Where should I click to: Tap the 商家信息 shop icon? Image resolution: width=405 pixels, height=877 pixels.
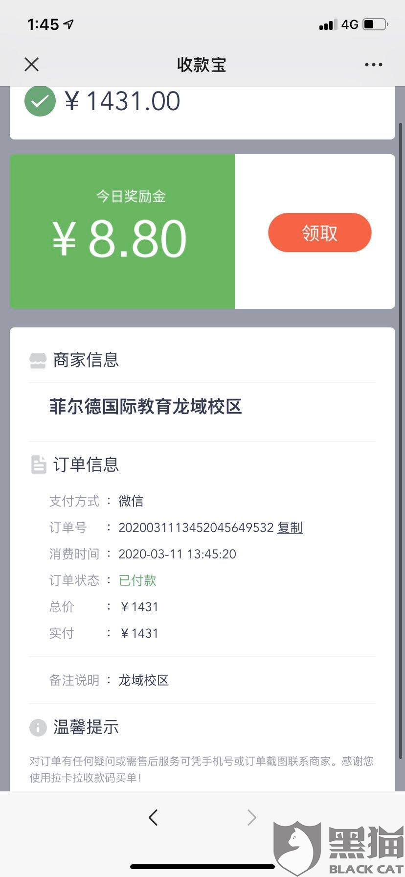pyautogui.click(x=38, y=360)
